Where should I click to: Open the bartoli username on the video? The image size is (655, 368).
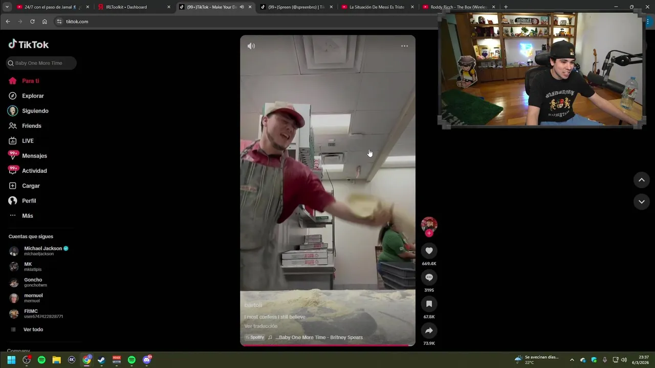(x=253, y=305)
